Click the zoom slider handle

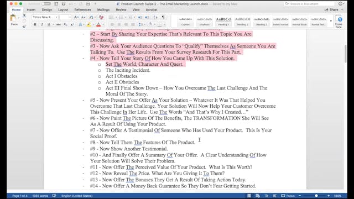(316, 196)
